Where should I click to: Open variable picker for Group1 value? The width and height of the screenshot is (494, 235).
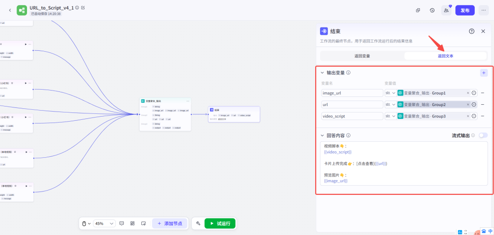click(474, 93)
